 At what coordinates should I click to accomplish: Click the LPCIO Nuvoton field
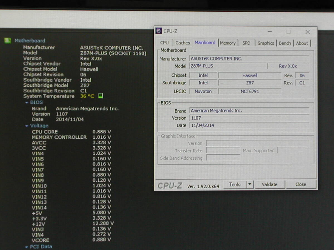pos(203,91)
